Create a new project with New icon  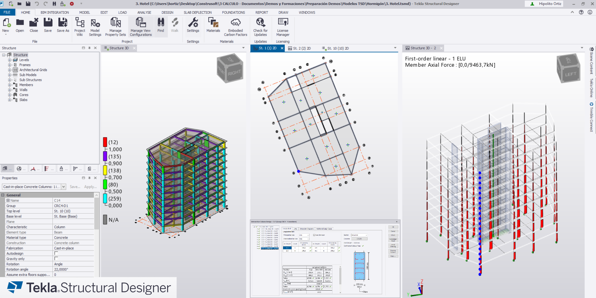click(6, 25)
